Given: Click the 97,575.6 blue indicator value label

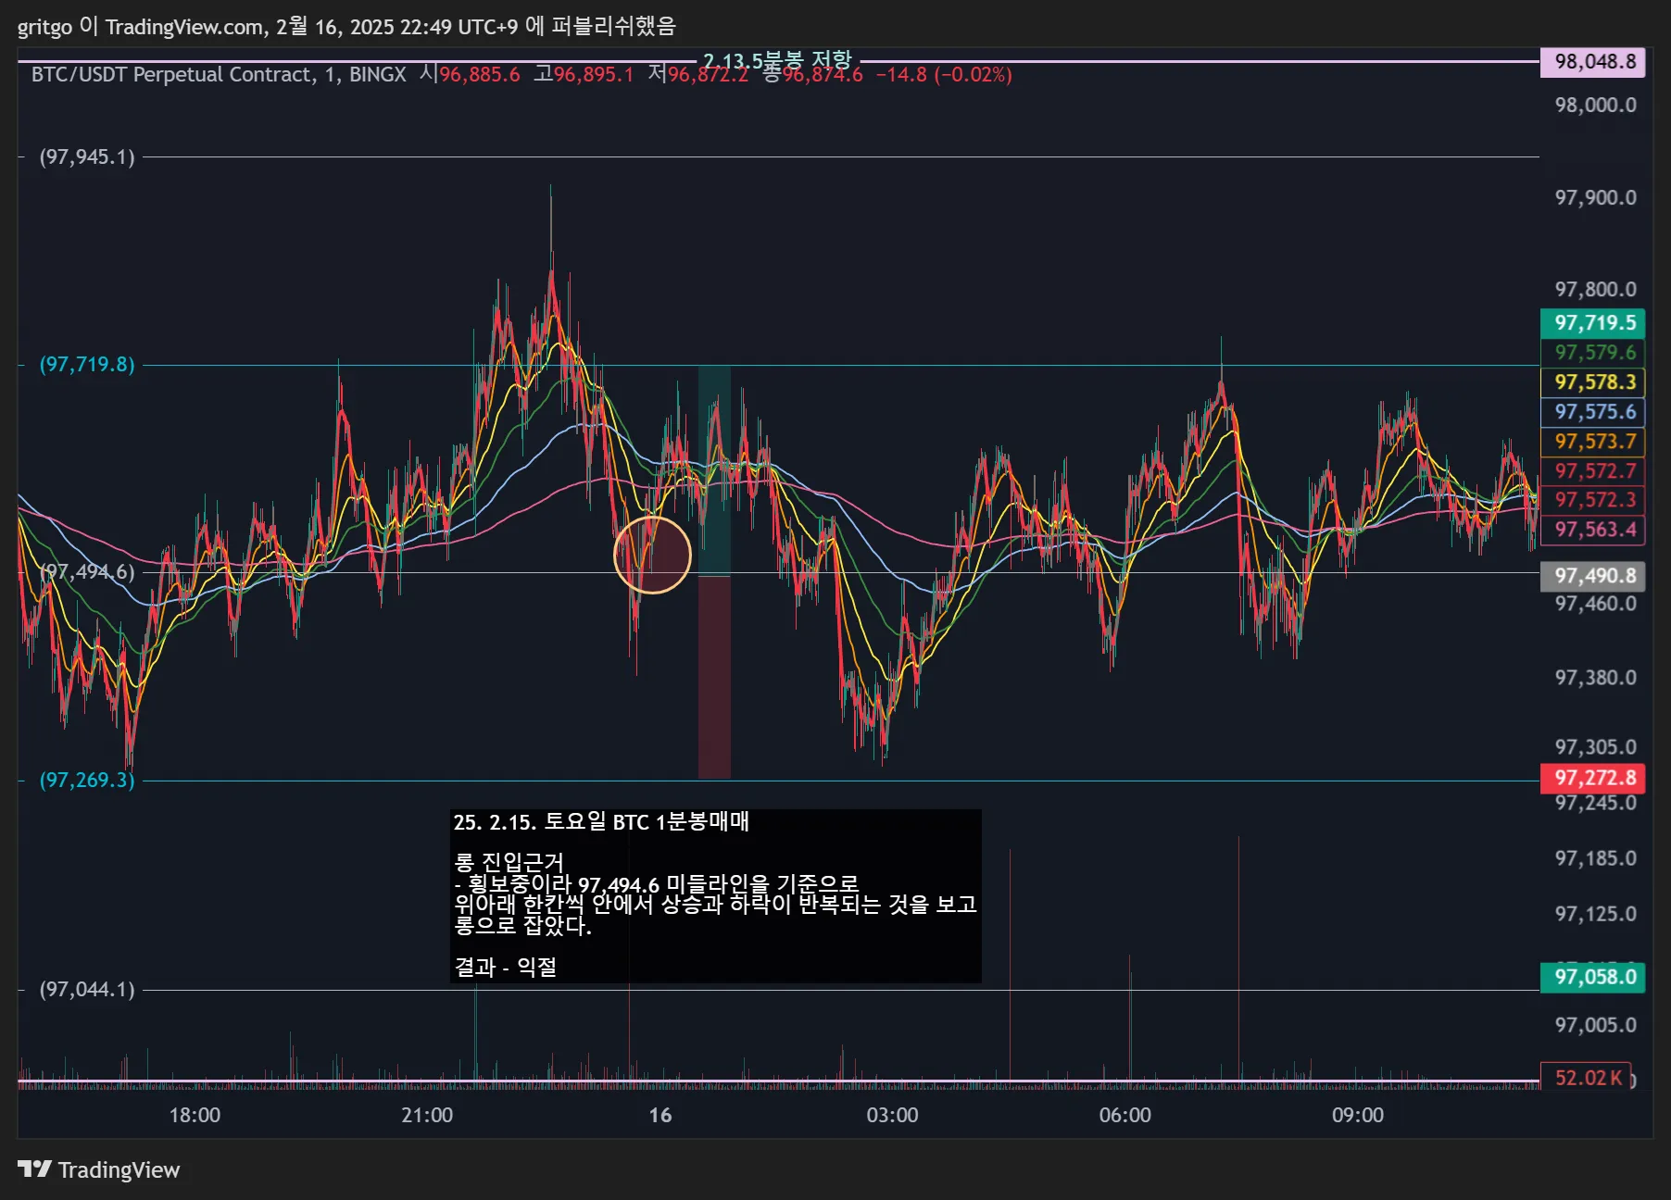Looking at the screenshot, I should pos(1593,412).
